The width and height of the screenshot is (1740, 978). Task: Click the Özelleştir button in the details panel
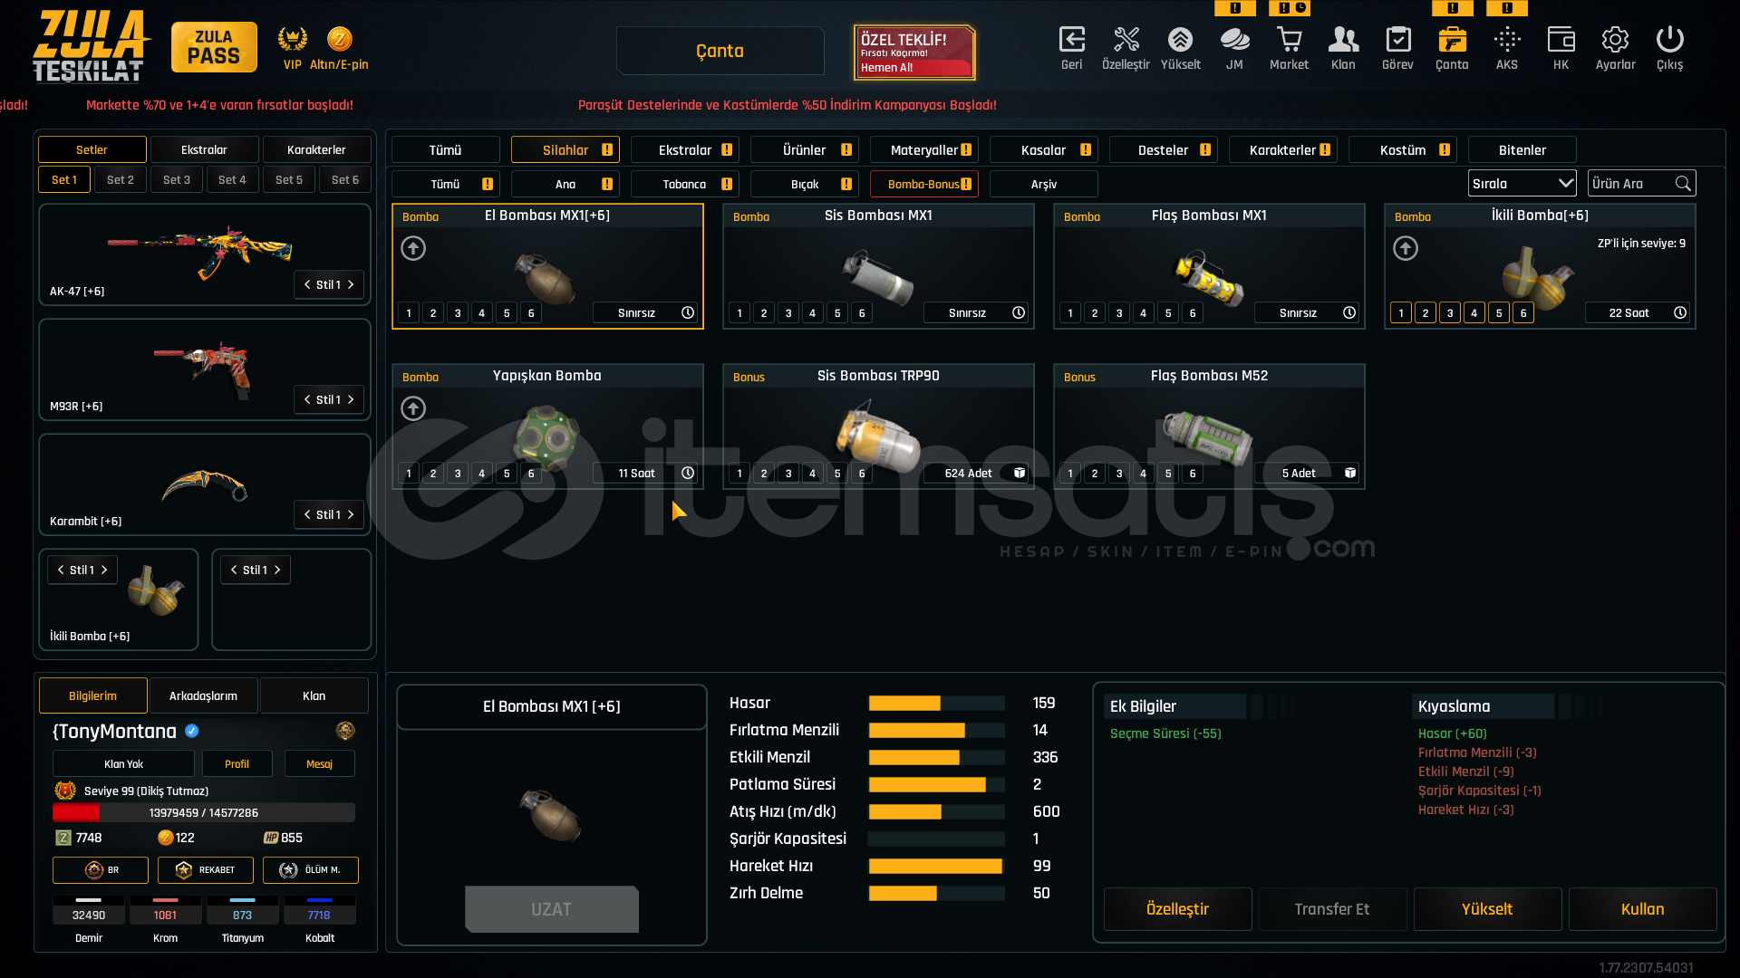[1178, 908]
